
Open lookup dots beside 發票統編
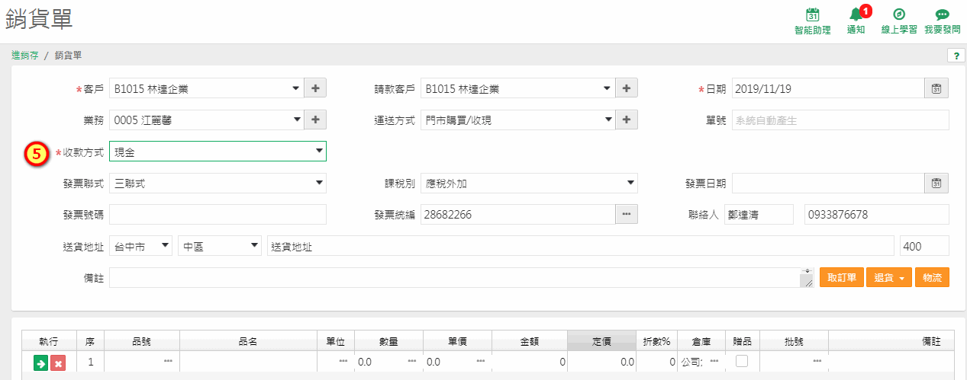pyautogui.click(x=627, y=215)
